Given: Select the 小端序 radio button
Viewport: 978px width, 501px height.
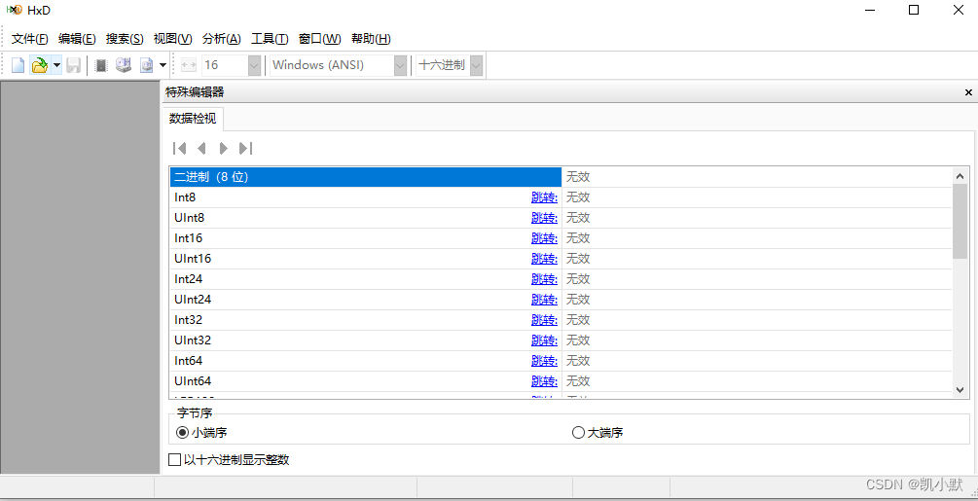Looking at the screenshot, I should tap(182, 433).
